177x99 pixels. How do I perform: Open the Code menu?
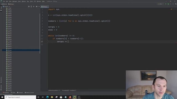pos(19,1)
